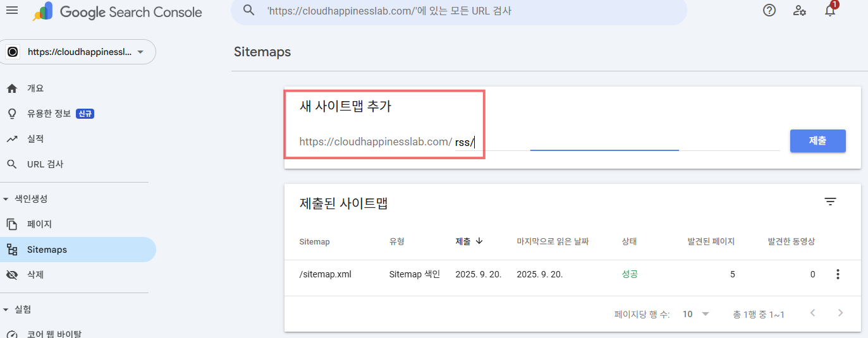The width and height of the screenshot is (868, 338).
Task: Collapse the 색인생성 section
Action: coord(25,199)
